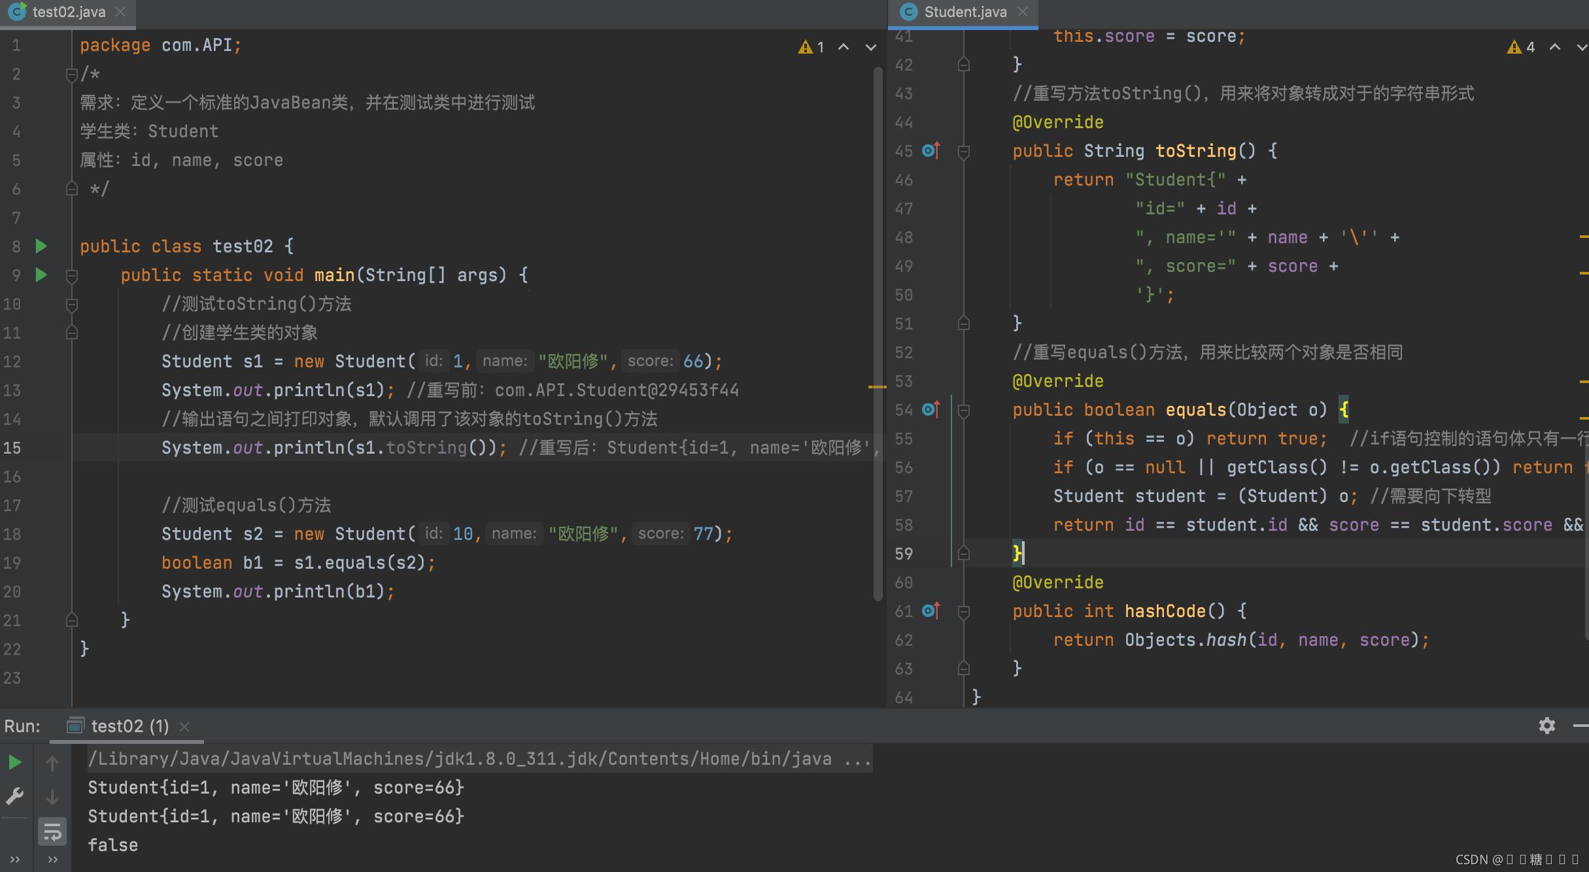Go to previous highlighted problem in test02.java
Image resolution: width=1589 pixels, height=872 pixels.
pos(844,47)
